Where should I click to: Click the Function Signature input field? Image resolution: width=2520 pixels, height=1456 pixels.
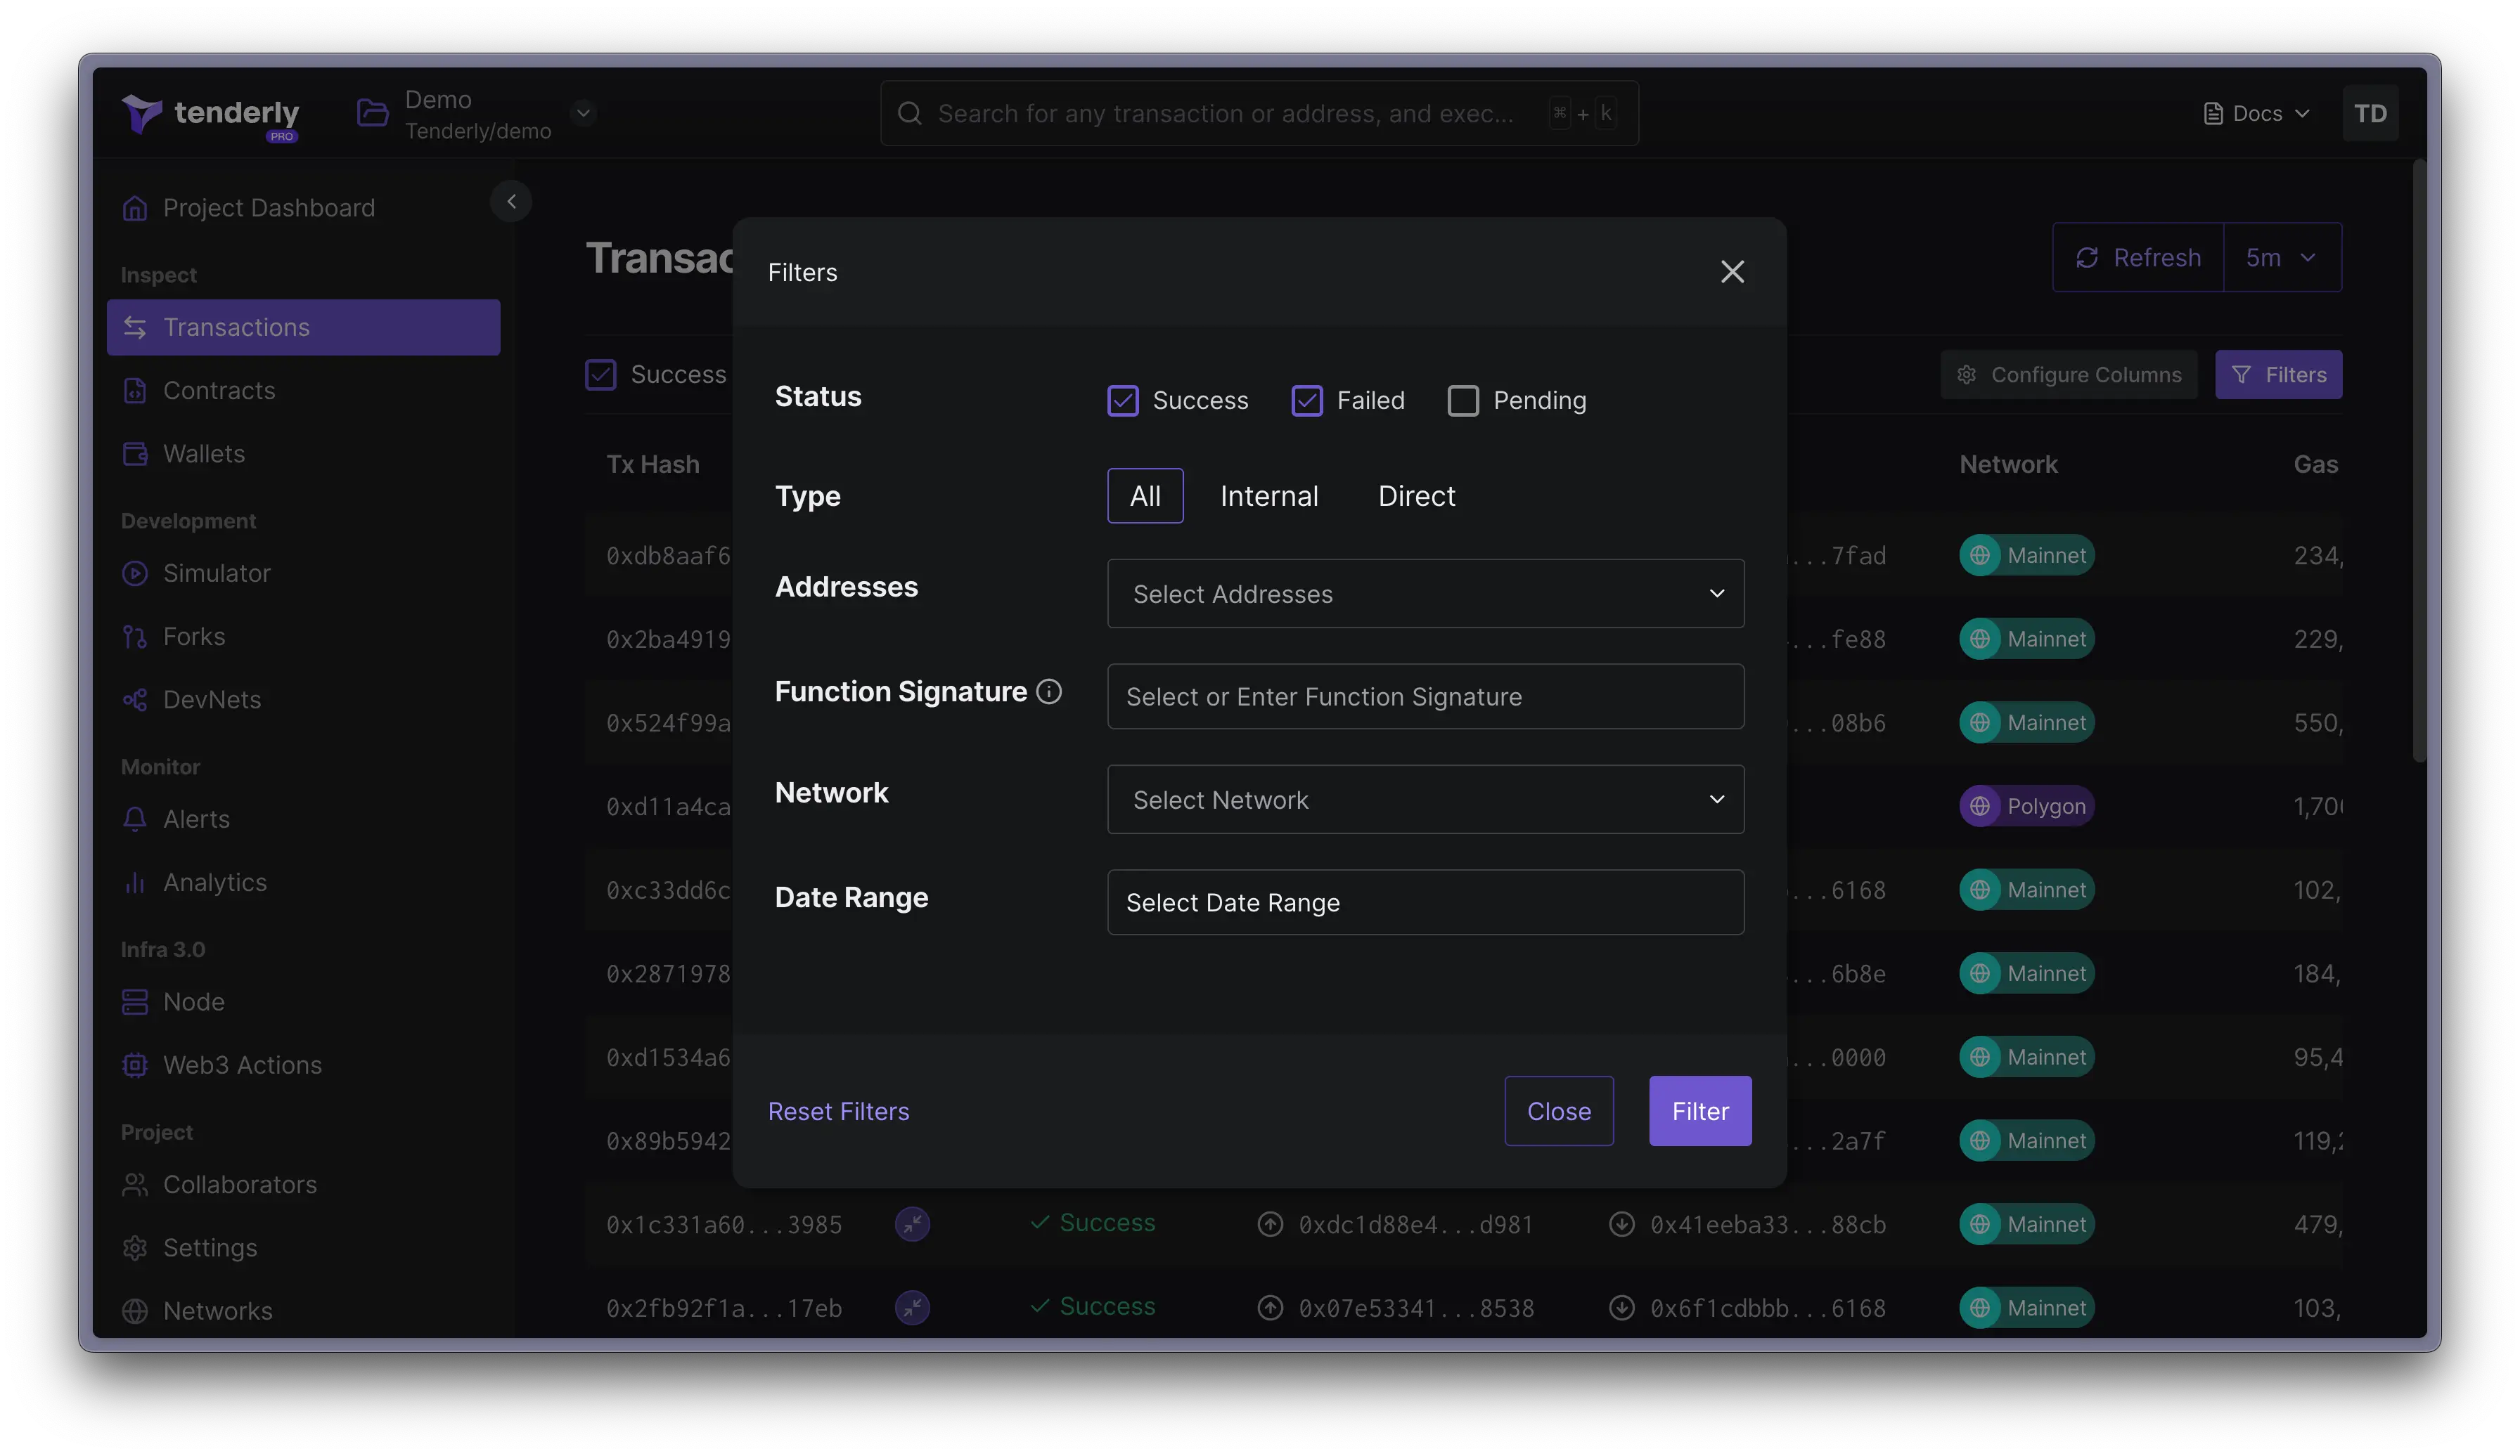coord(1425,696)
